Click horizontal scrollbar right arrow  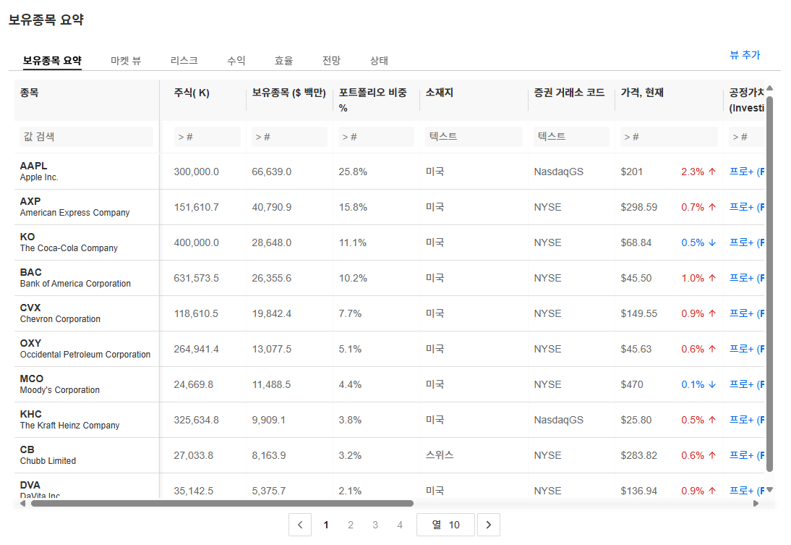pyautogui.click(x=756, y=504)
